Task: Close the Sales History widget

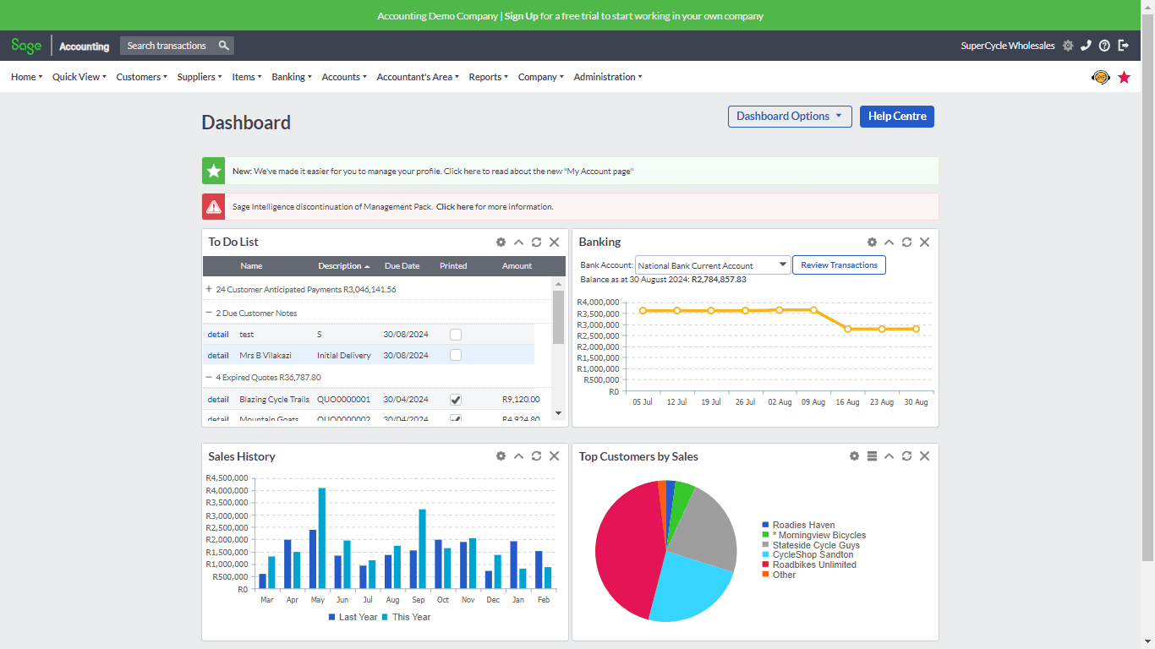Action: pyautogui.click(x=554, y=456)
